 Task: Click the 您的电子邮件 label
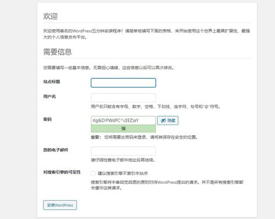56,150
